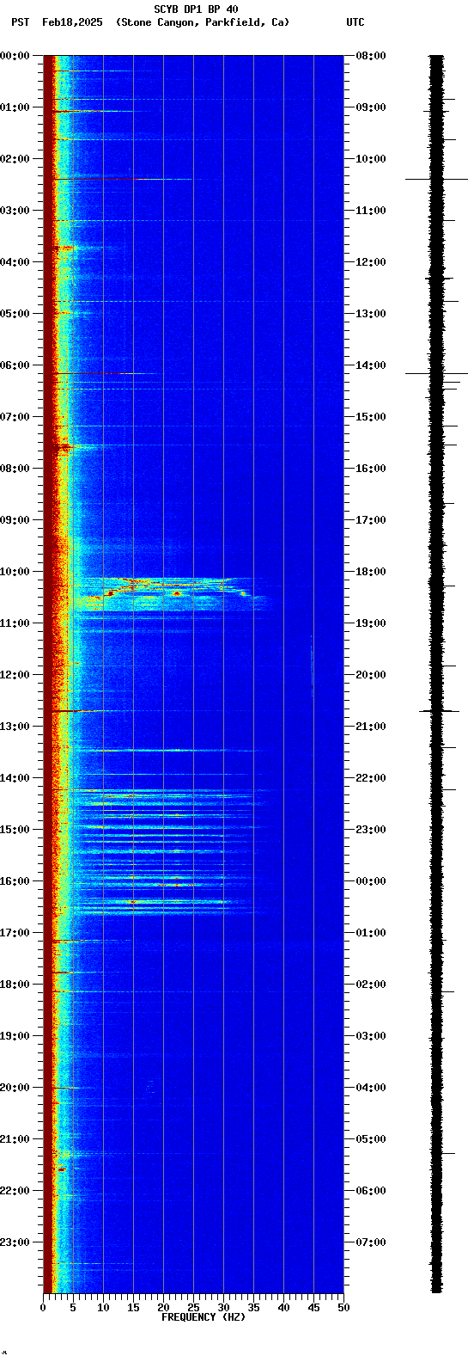Click the frequency axis tick '40'

(283, 1308)
